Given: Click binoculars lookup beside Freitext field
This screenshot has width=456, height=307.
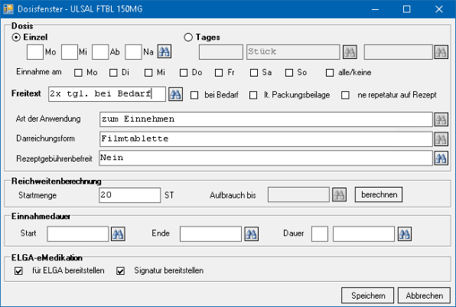Looking at the screenshot, I should point(175,94).
